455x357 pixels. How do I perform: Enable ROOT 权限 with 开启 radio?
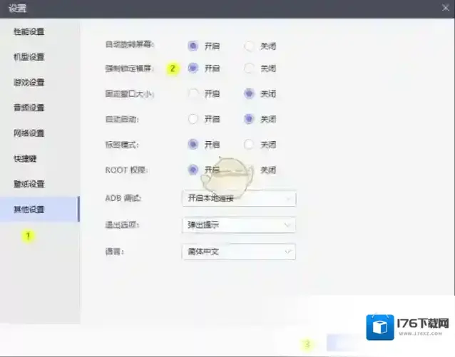pos(193,170)
